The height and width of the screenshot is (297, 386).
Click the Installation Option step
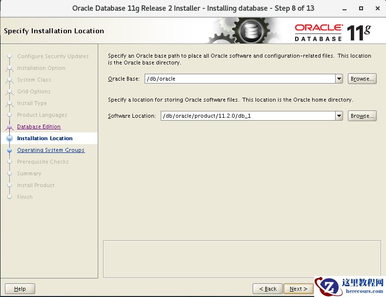coord(41,68)
